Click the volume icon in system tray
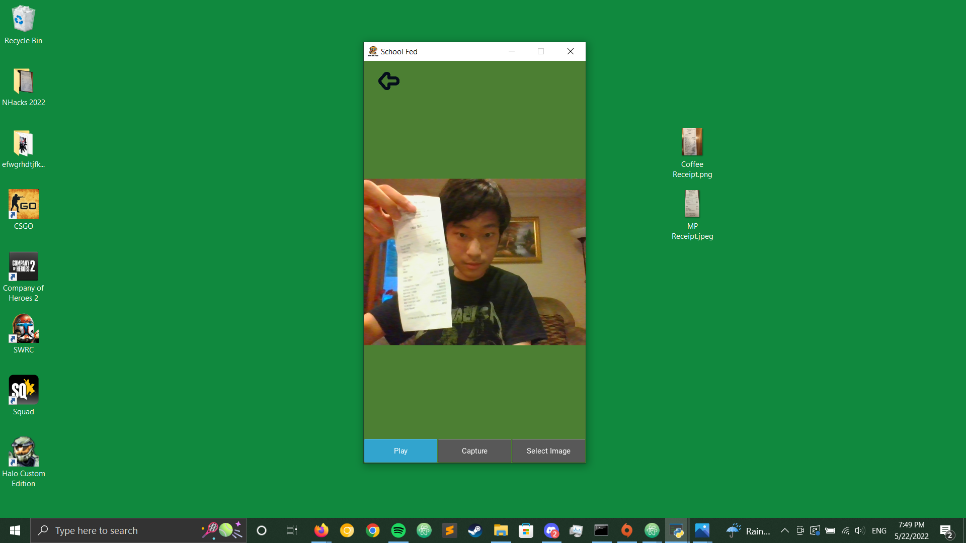Image resolution: width=966 pixels, height=543 pixels. 859,530
